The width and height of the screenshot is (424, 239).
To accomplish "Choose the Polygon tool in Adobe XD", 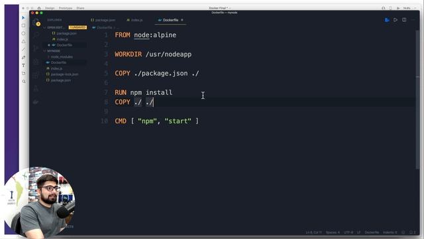I will pos(24,41).
